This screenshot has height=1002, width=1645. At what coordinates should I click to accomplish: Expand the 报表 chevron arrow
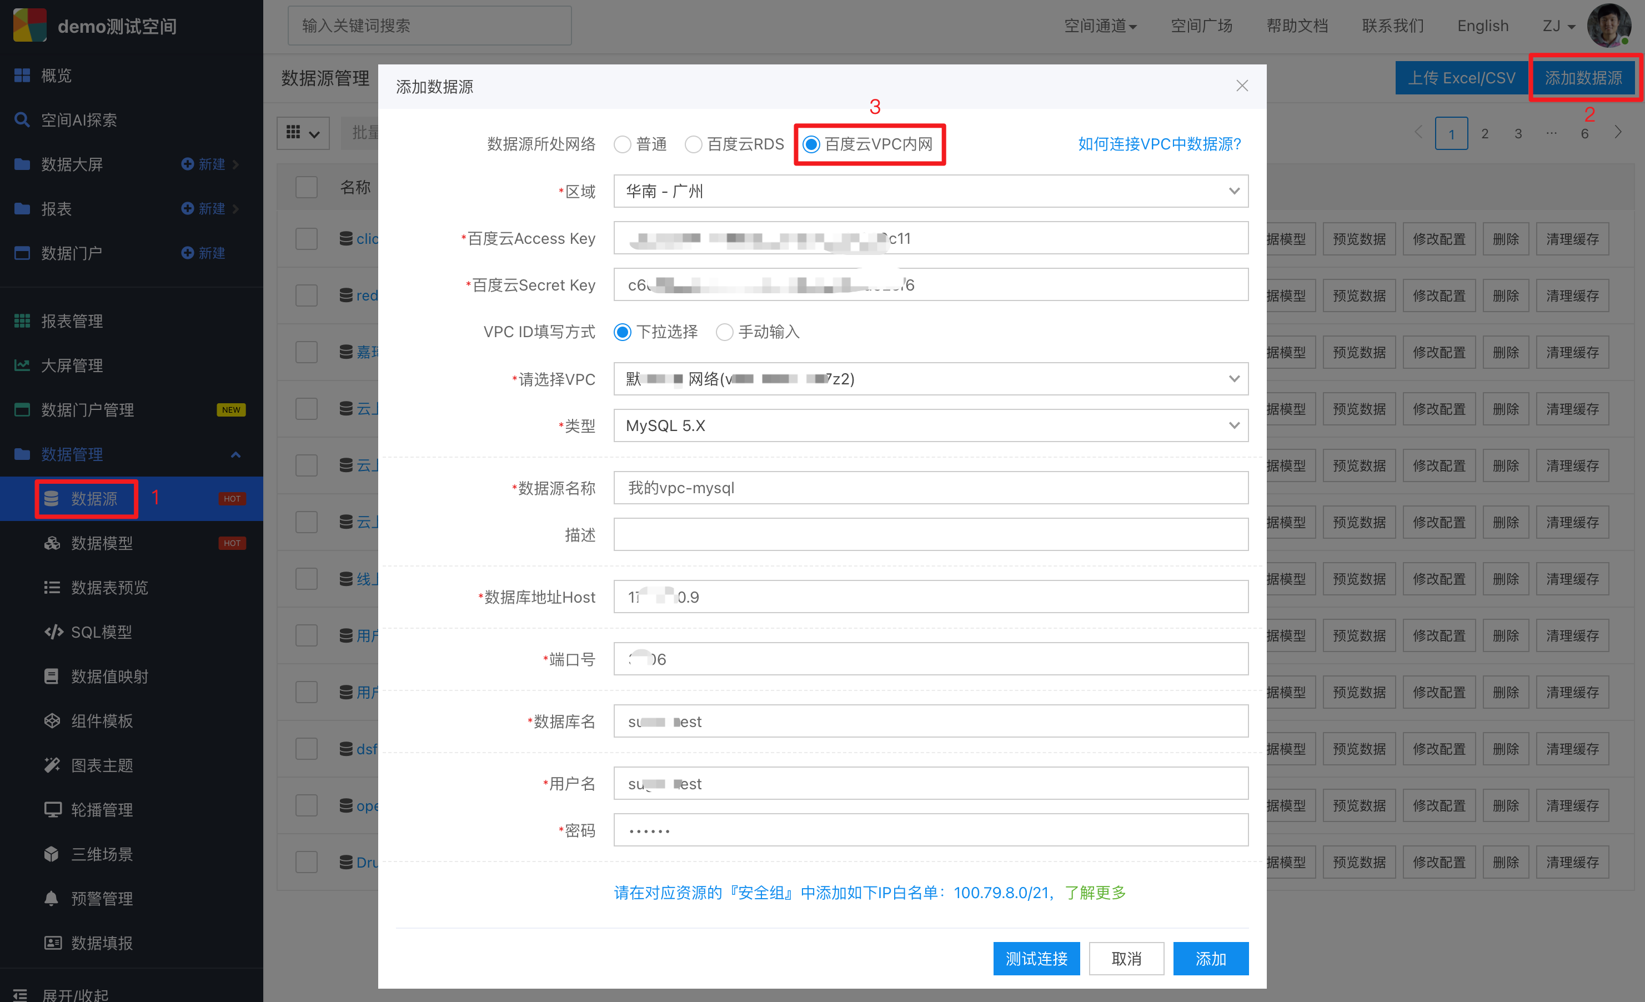pyautogui.click(x=235, y=209)
